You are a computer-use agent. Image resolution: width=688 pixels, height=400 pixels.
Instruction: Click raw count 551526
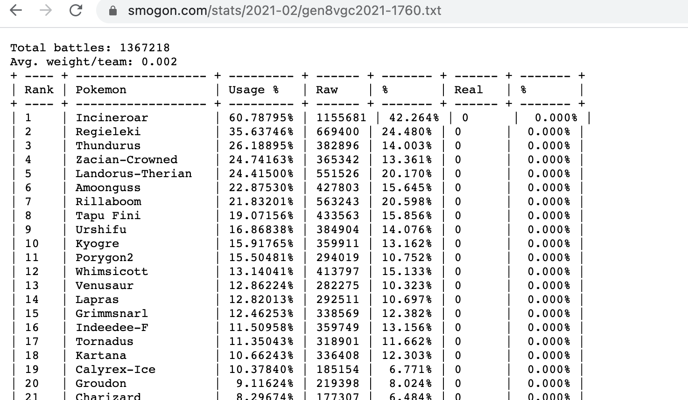click(337, 173)
